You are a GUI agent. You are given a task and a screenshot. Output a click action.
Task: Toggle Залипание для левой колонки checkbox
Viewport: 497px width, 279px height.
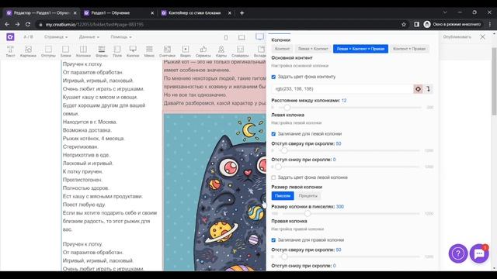click(273, 134)
